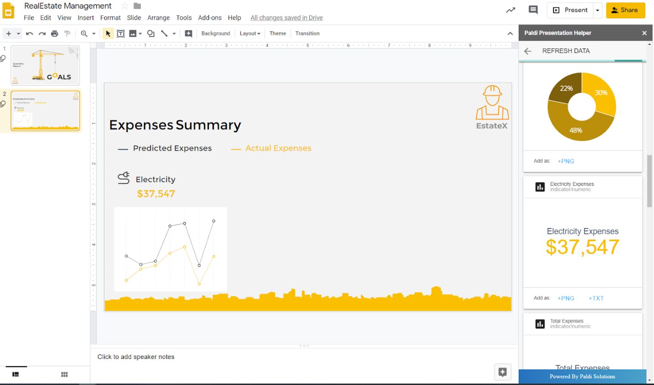
Task: Open slides activity dashboard icon
Action: (x=510, y=10)
